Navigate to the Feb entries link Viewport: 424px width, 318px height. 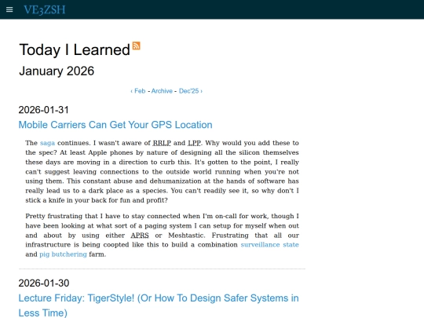click(138, 91)
